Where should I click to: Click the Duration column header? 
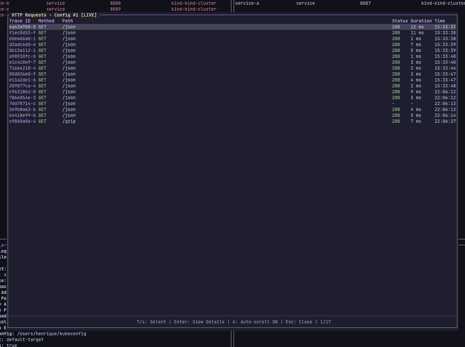tap(421, 21)
